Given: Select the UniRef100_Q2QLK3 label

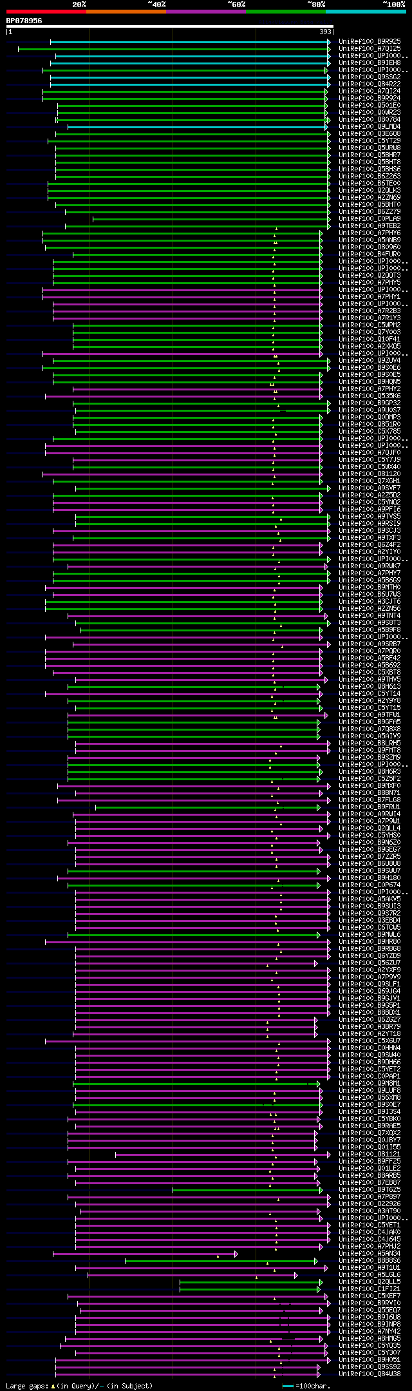Looking at the screenshot, I should (370, 190).
